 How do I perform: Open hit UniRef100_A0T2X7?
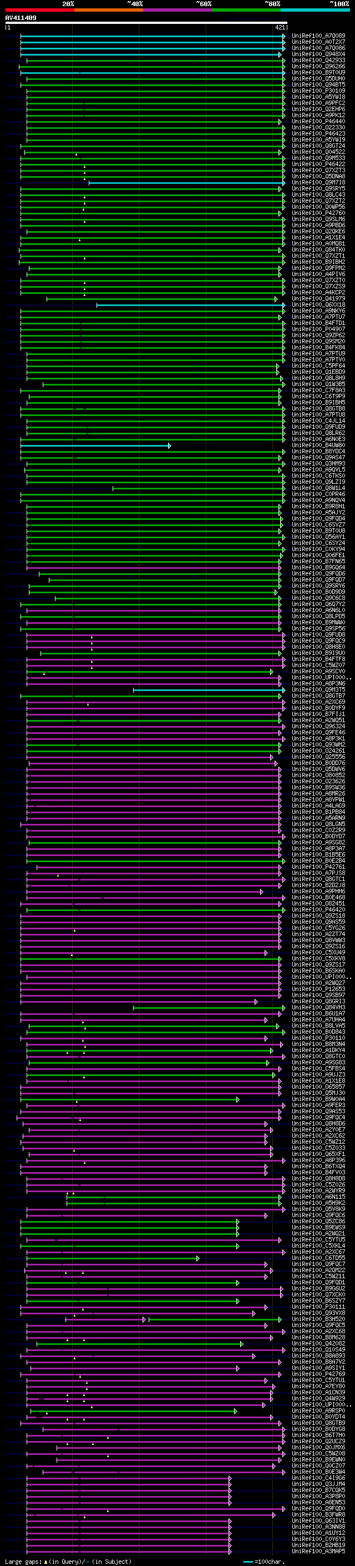[x=318, y=42]
